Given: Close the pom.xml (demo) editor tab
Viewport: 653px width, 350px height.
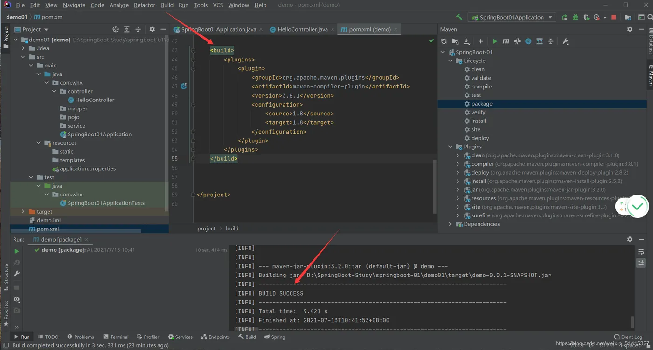Looking at the screenshot, I should (x=396, y=29).
